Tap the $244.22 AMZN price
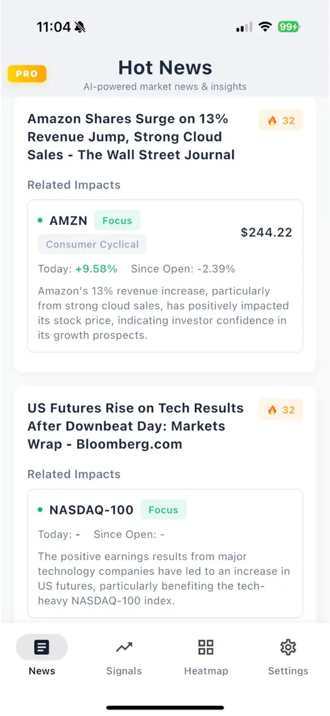Image resolution: width=330 pixels, height=716 pixels. [266, 232]
